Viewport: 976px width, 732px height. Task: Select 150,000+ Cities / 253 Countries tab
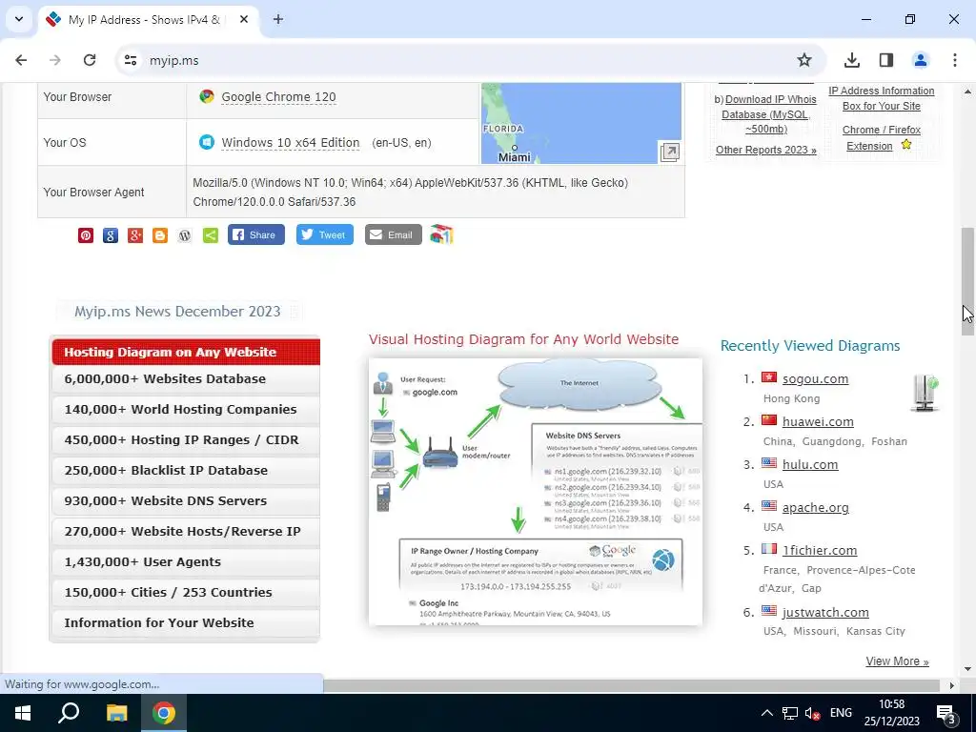pos(186,593)
